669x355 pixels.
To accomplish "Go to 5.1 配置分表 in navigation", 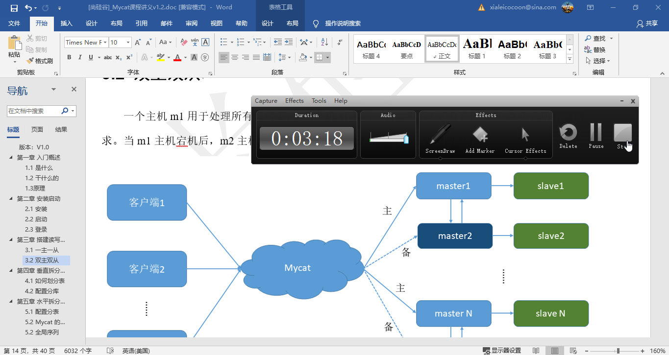I will (x=42, y=312).
